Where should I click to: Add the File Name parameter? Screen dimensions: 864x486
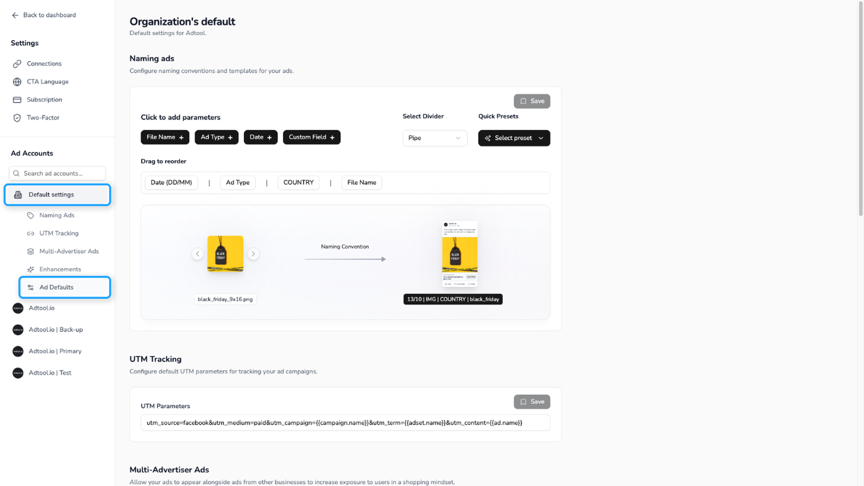click(x=165, y=137)
